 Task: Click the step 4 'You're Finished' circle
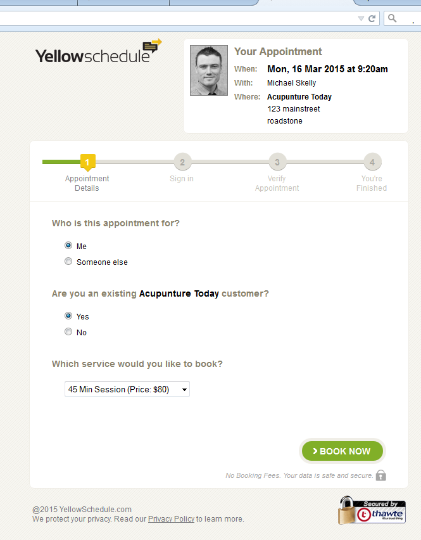pyautogui.click(x=372, y=163)
